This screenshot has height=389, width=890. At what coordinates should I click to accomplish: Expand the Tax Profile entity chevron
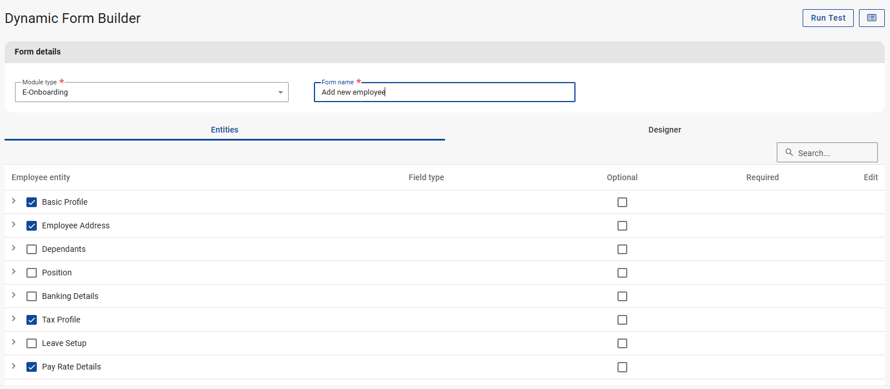point(14,319)
